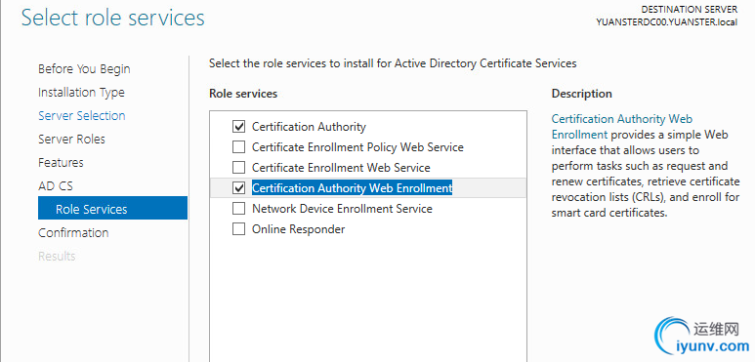This screenshot has width=755, height=362.
Task: Jump to the Confirmation step
Action: pyautogui.click(x=73, y=232)
